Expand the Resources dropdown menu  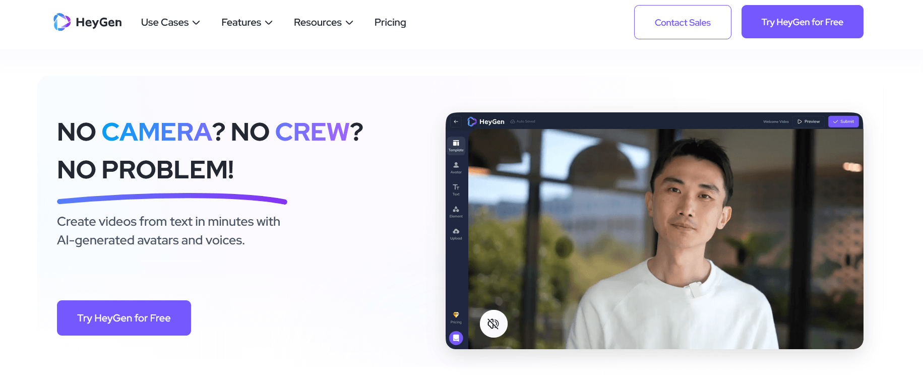click(x=323, y=22)
